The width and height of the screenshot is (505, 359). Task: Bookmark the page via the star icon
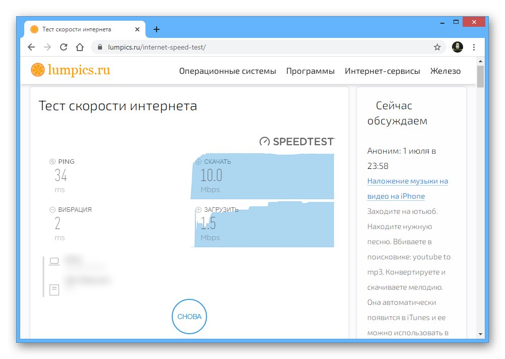click(x=437, y=47)
